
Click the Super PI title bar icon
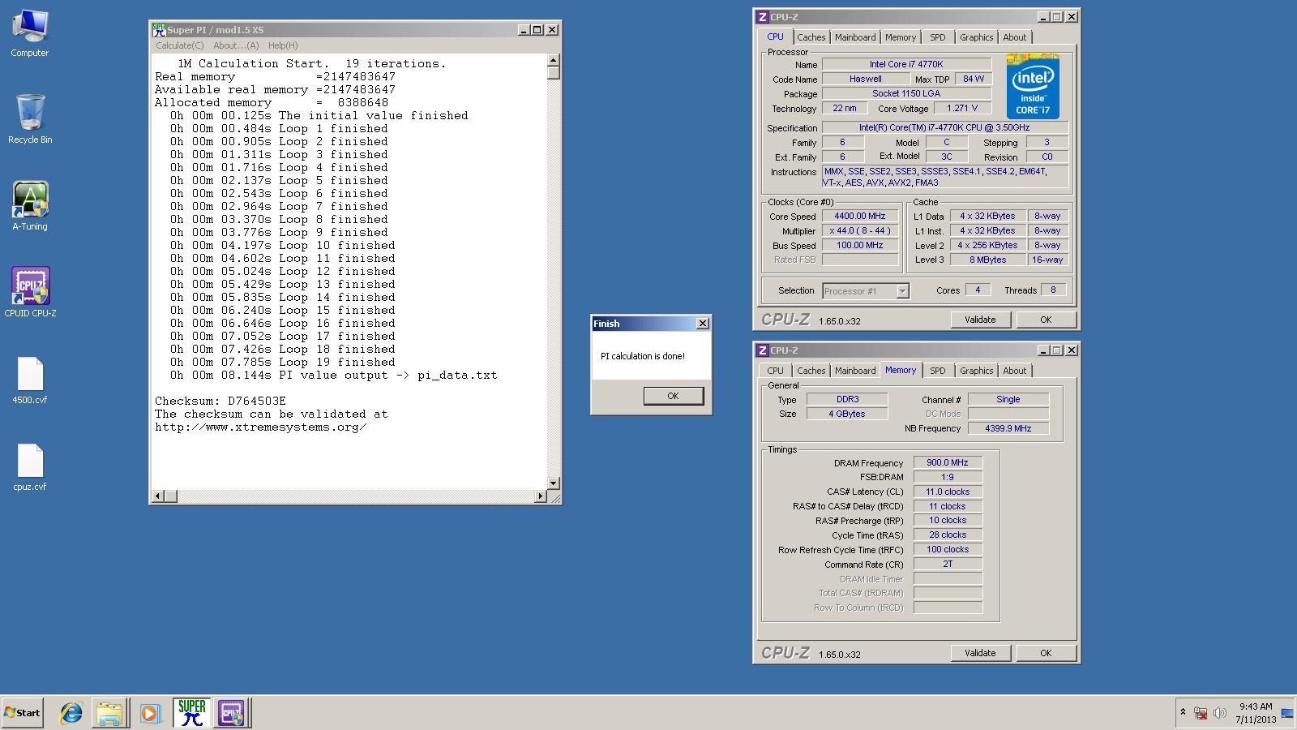click(160, 30)
